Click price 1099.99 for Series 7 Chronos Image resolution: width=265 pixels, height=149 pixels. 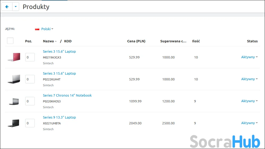coord(135,101)
